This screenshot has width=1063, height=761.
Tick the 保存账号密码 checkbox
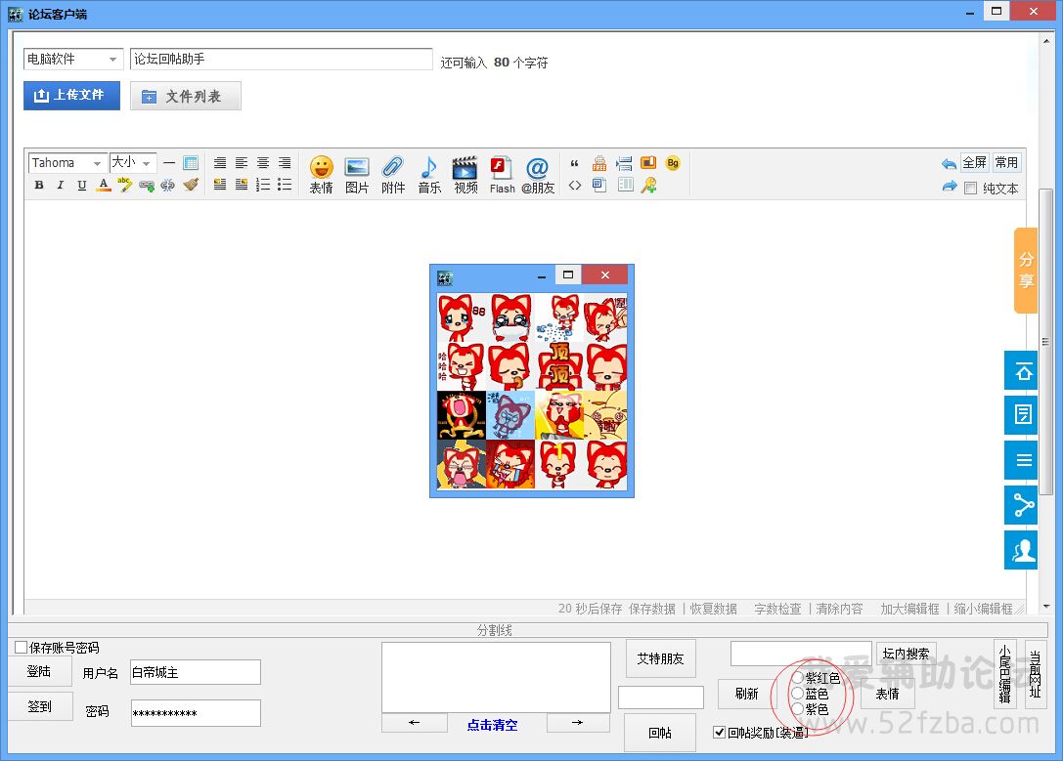(x=21, y=648)
